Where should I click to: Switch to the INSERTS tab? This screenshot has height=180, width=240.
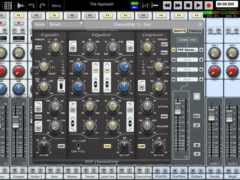pos(180,31)
